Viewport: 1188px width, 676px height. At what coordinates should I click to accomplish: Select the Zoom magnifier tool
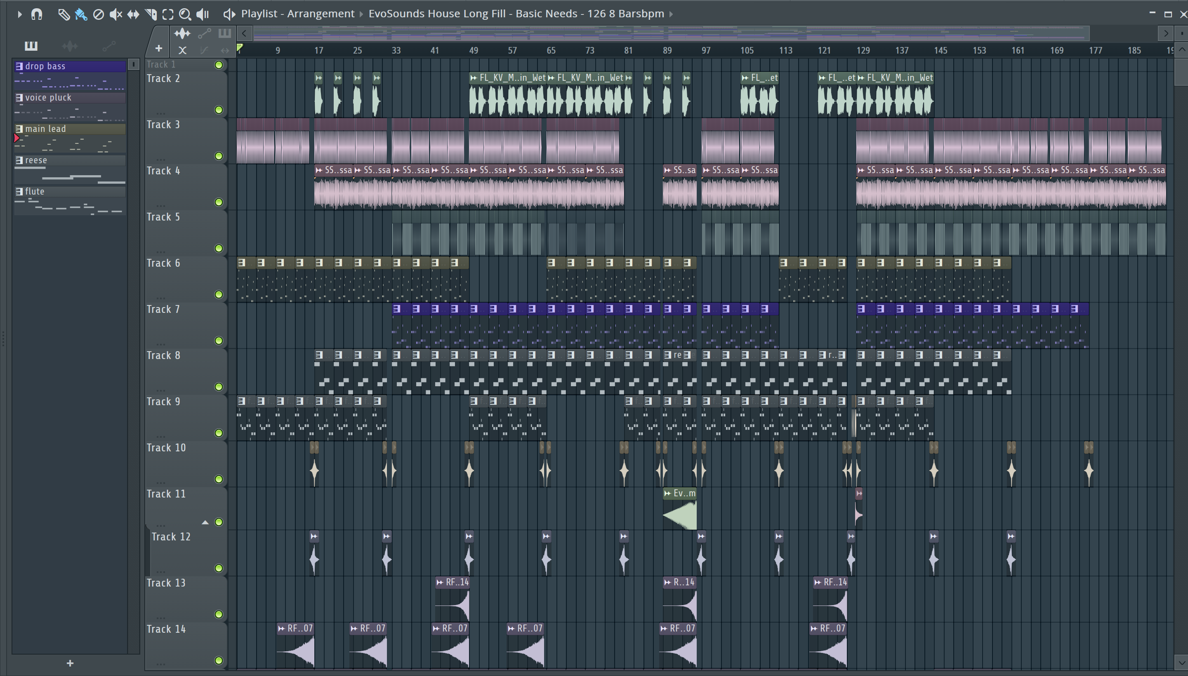tap(185, 14)
